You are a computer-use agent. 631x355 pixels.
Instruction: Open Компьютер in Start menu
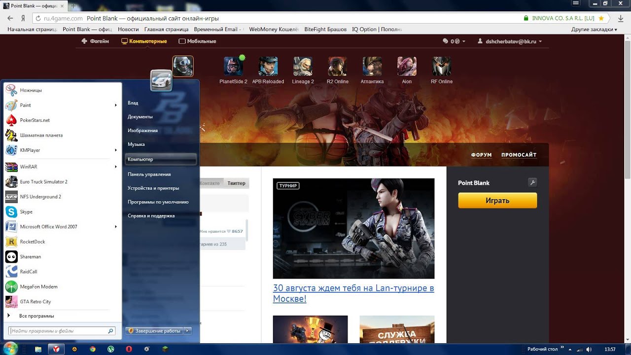point(161,159)
